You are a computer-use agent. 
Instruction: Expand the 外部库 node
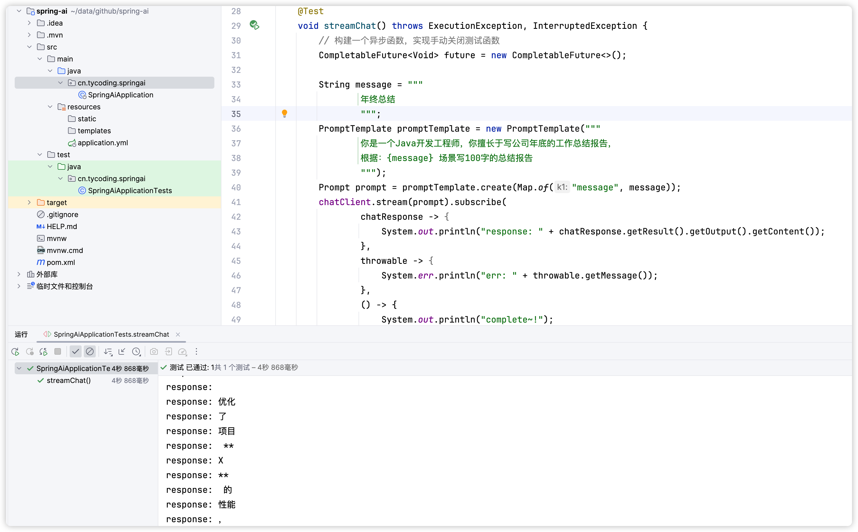pyautogui.click(x=19, y=274)
